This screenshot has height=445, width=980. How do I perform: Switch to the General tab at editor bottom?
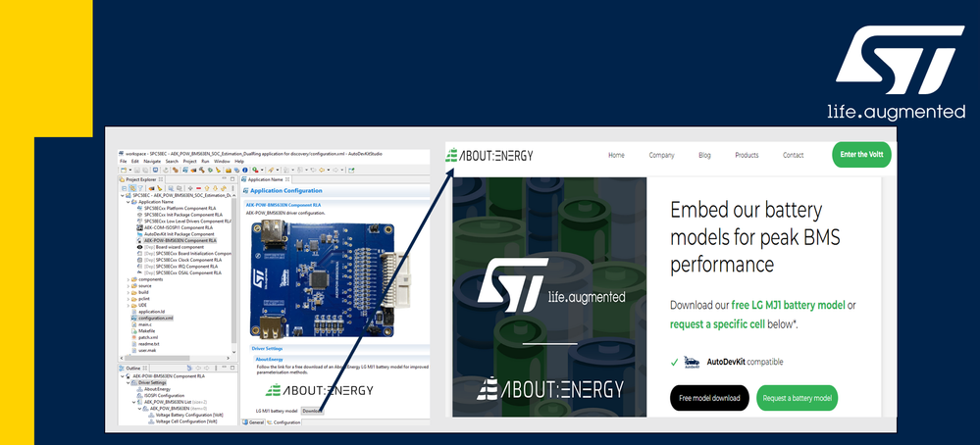point(253,422)
